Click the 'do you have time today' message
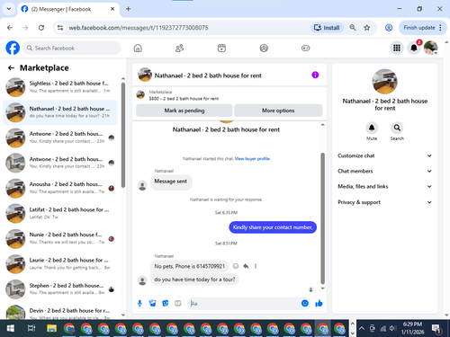The width and height of the screenshot is (450, 337). tap(194, 279)
